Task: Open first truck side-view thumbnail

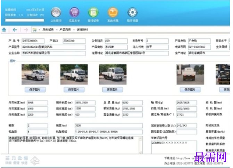Action: point(35,74)
